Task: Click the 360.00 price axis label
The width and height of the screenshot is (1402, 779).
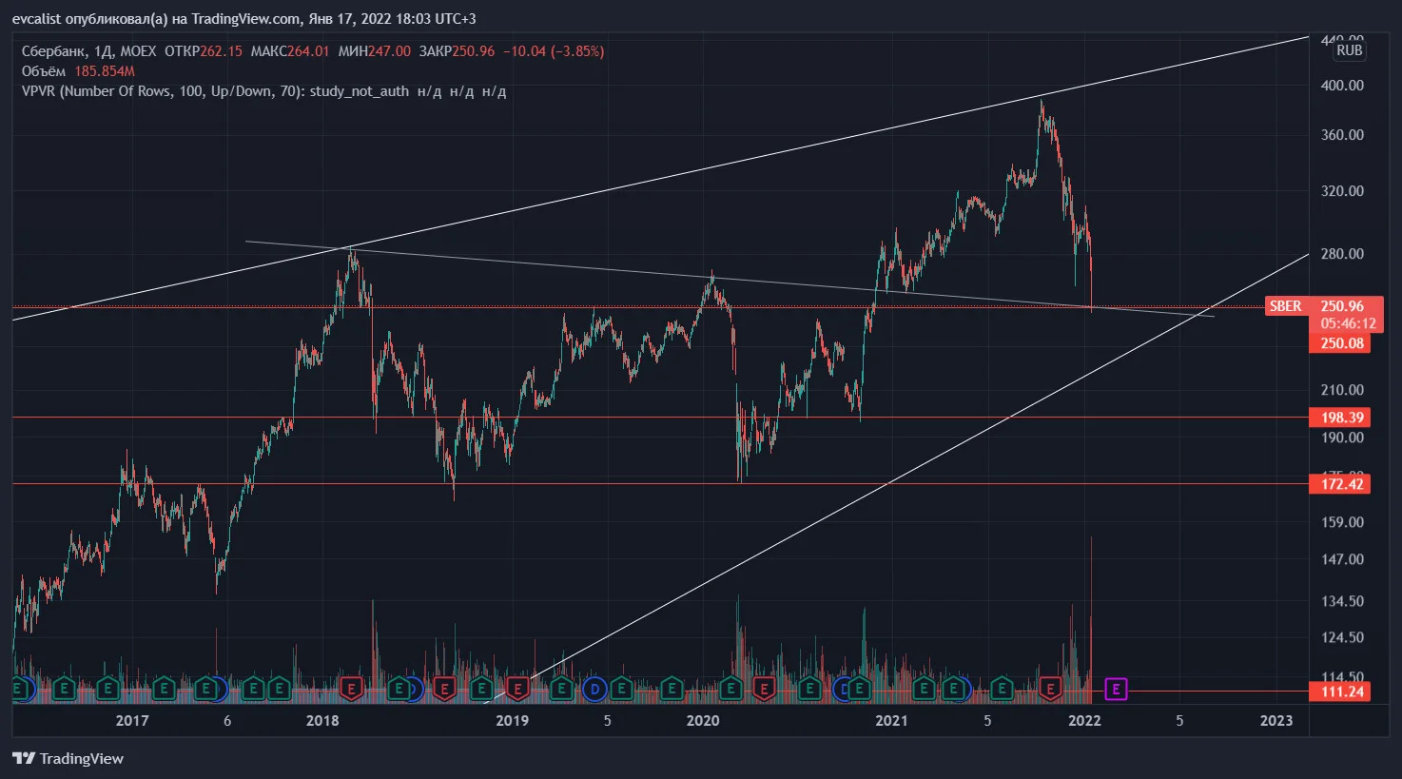Action: click(1342, 135)
